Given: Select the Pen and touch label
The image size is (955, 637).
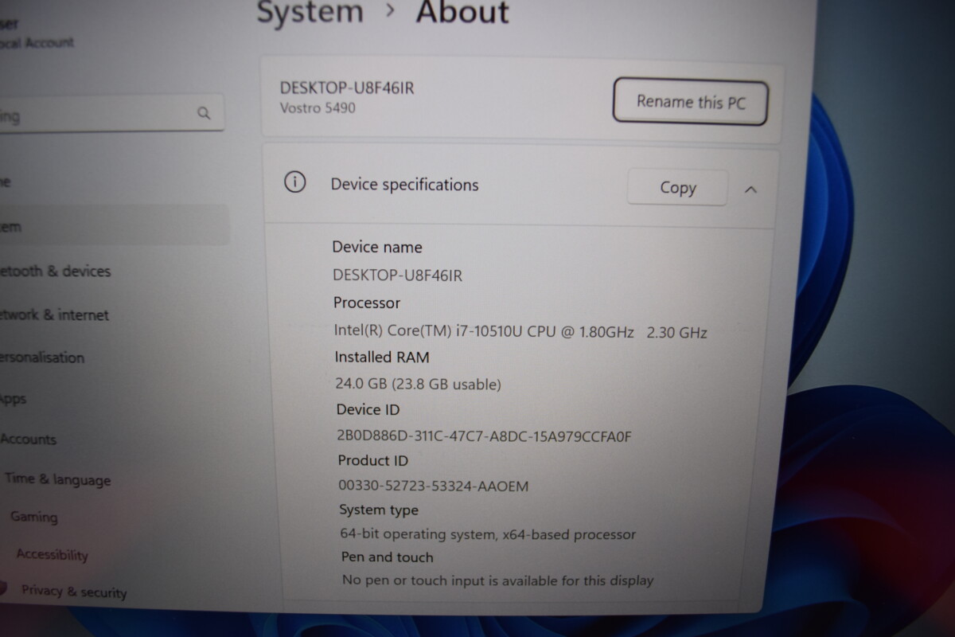Looking at the screenshot, I should coord(388,557).
